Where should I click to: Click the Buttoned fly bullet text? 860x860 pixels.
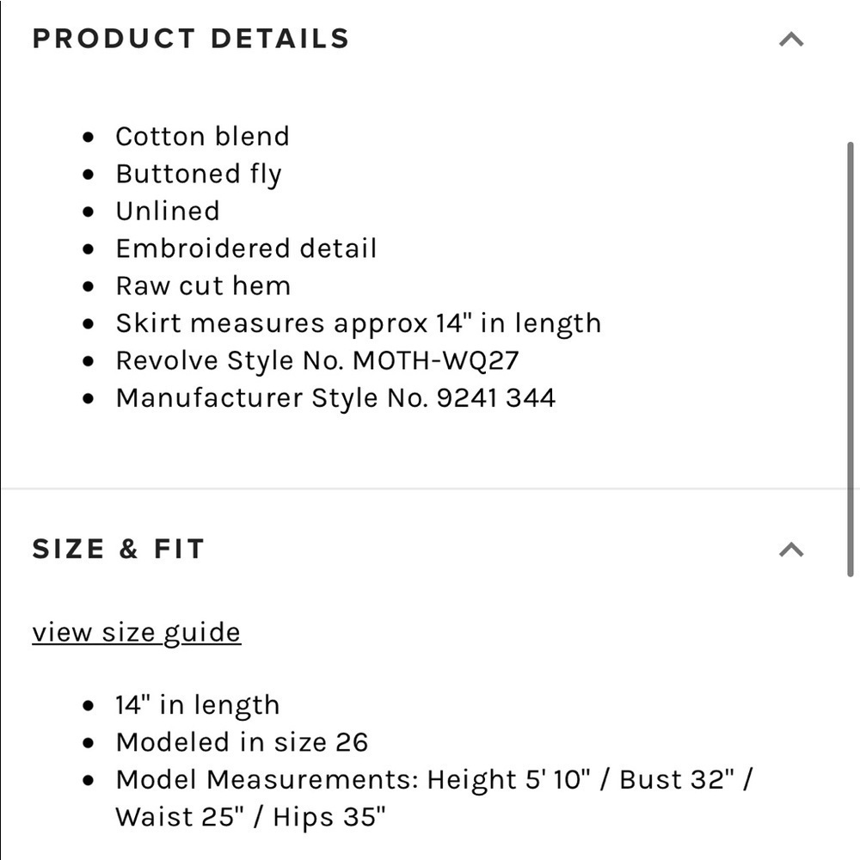199,175
